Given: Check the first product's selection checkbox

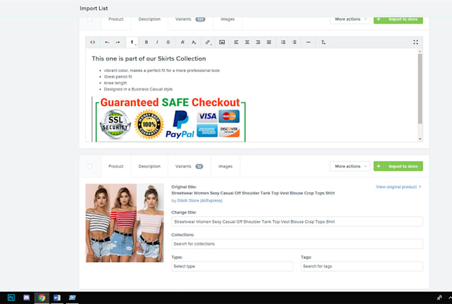Looking at the screenshot, I should (x=90, y=19).
